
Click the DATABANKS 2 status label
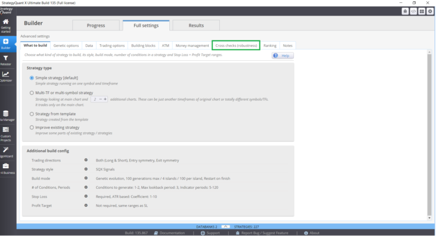(207, 227)
